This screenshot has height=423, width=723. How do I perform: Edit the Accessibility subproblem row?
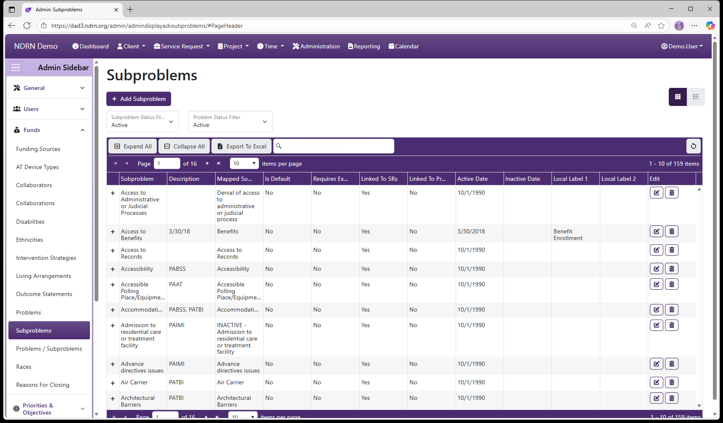click(656, 269)
